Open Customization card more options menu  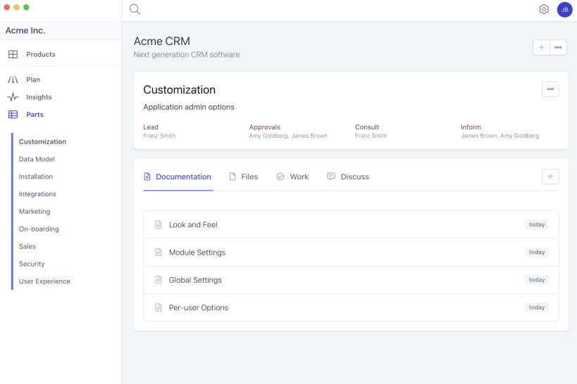pyautogui.click(x=550, y=89)
